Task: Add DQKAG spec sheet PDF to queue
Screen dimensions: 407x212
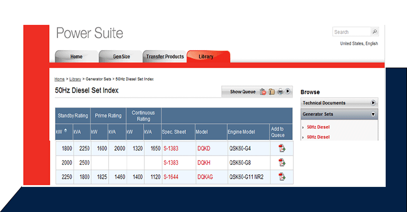Action: (282, 177)
